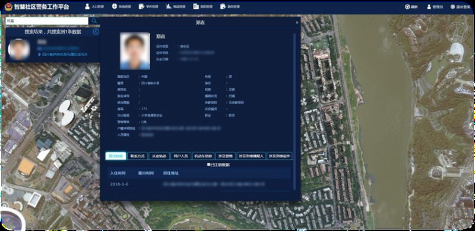475x231 pixels.
Task: Click the magnifier search icon
Action: click(x=94, y=21)
